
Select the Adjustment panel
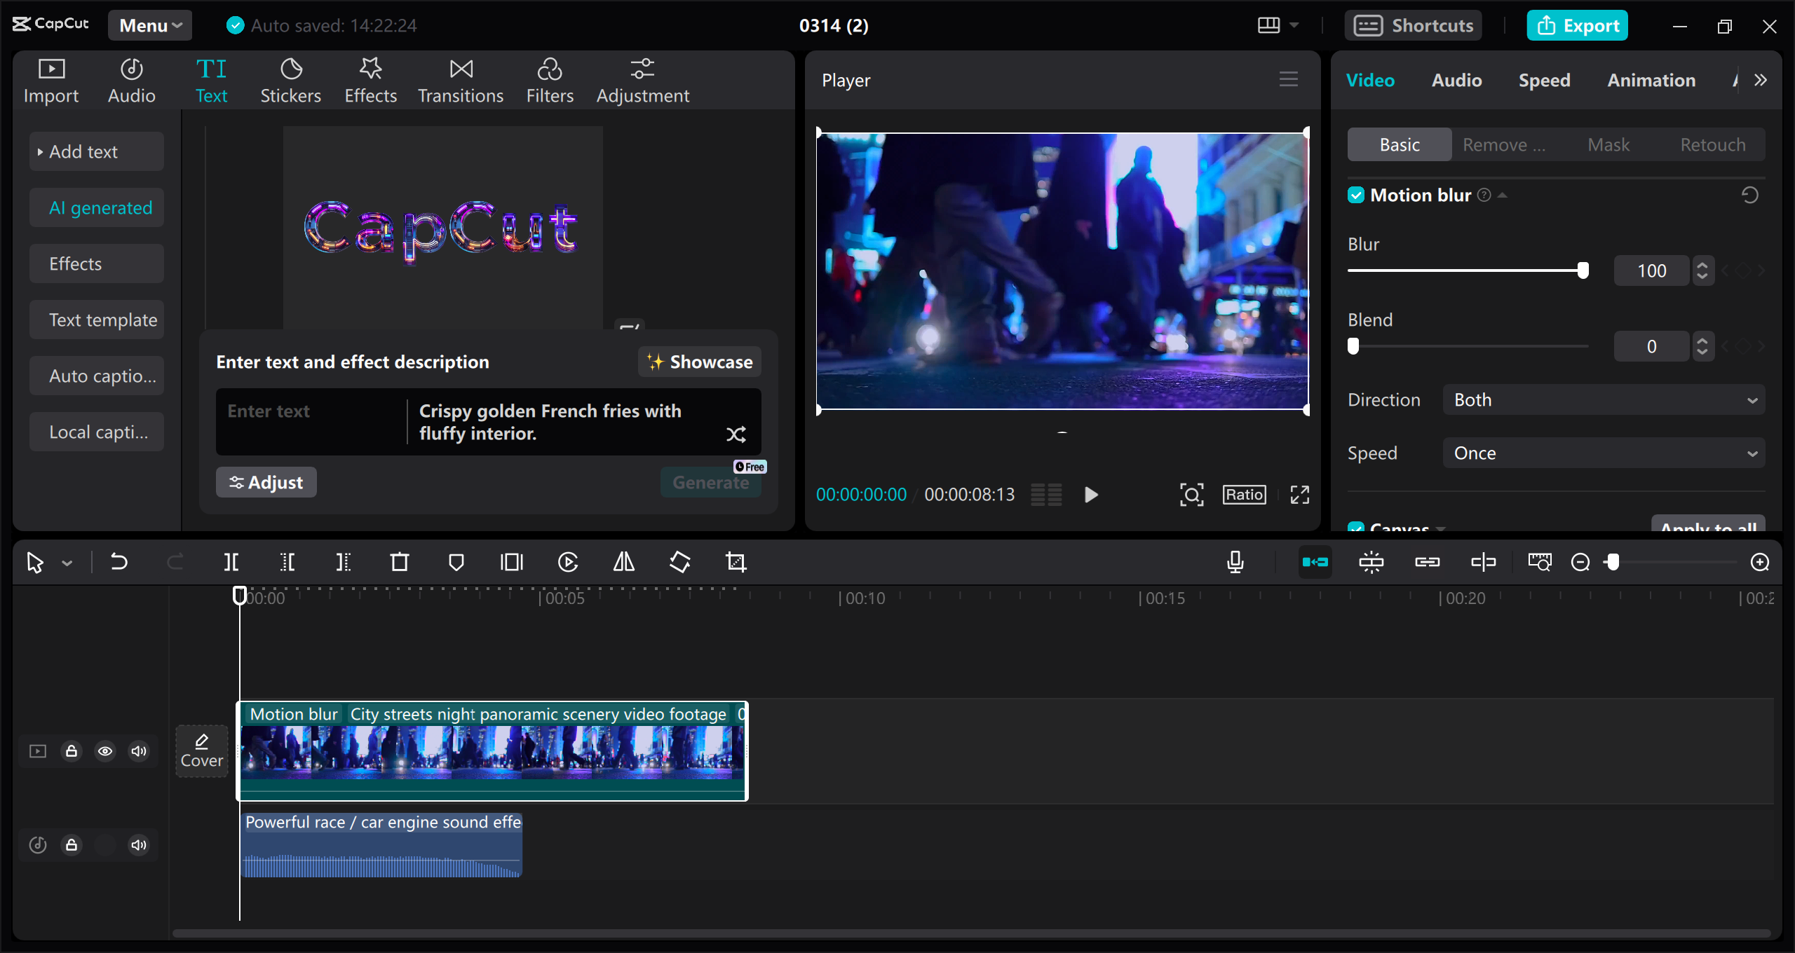click(642, 79)
